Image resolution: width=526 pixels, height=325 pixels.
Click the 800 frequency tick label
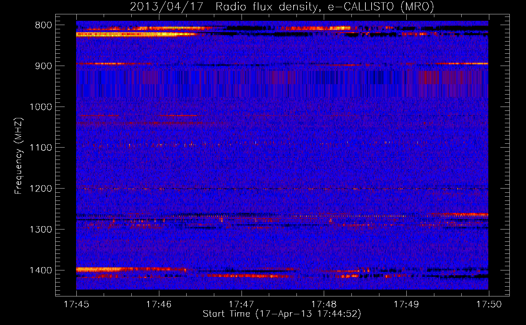[44, 25]
